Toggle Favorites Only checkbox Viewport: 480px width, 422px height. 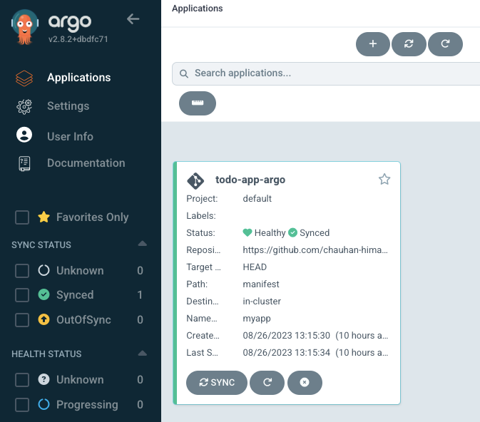point(22,217)
